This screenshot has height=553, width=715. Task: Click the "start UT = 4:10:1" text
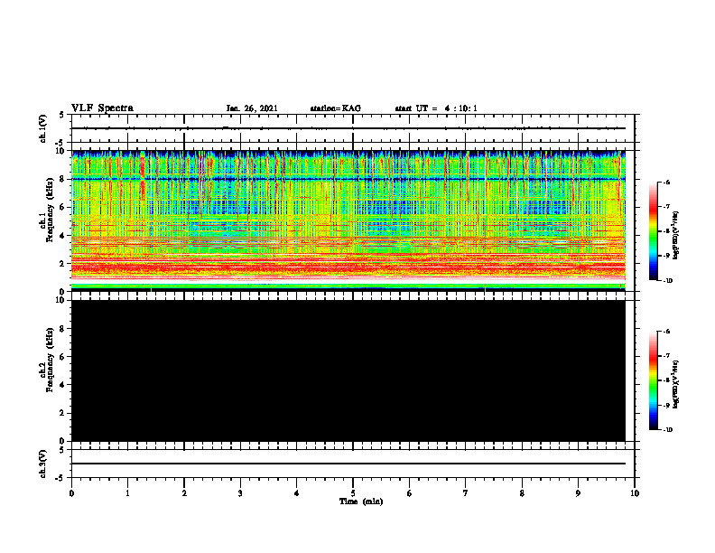[x=436, y=108]
